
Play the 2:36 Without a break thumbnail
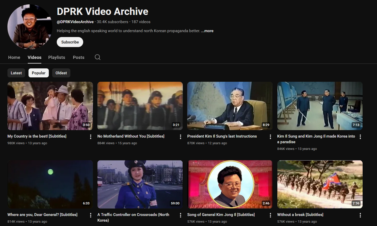pos(320,184)
